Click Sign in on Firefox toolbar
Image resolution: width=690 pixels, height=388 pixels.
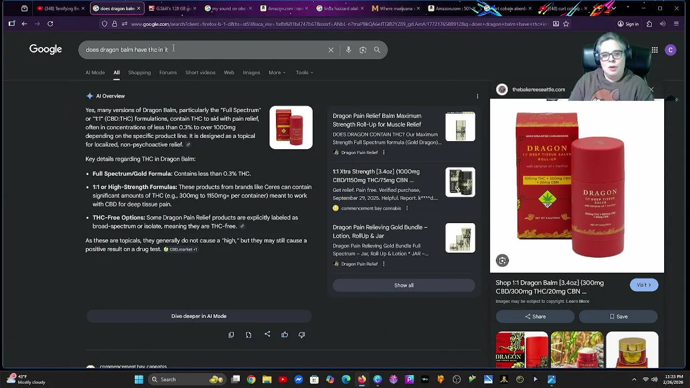pos(628,24)
